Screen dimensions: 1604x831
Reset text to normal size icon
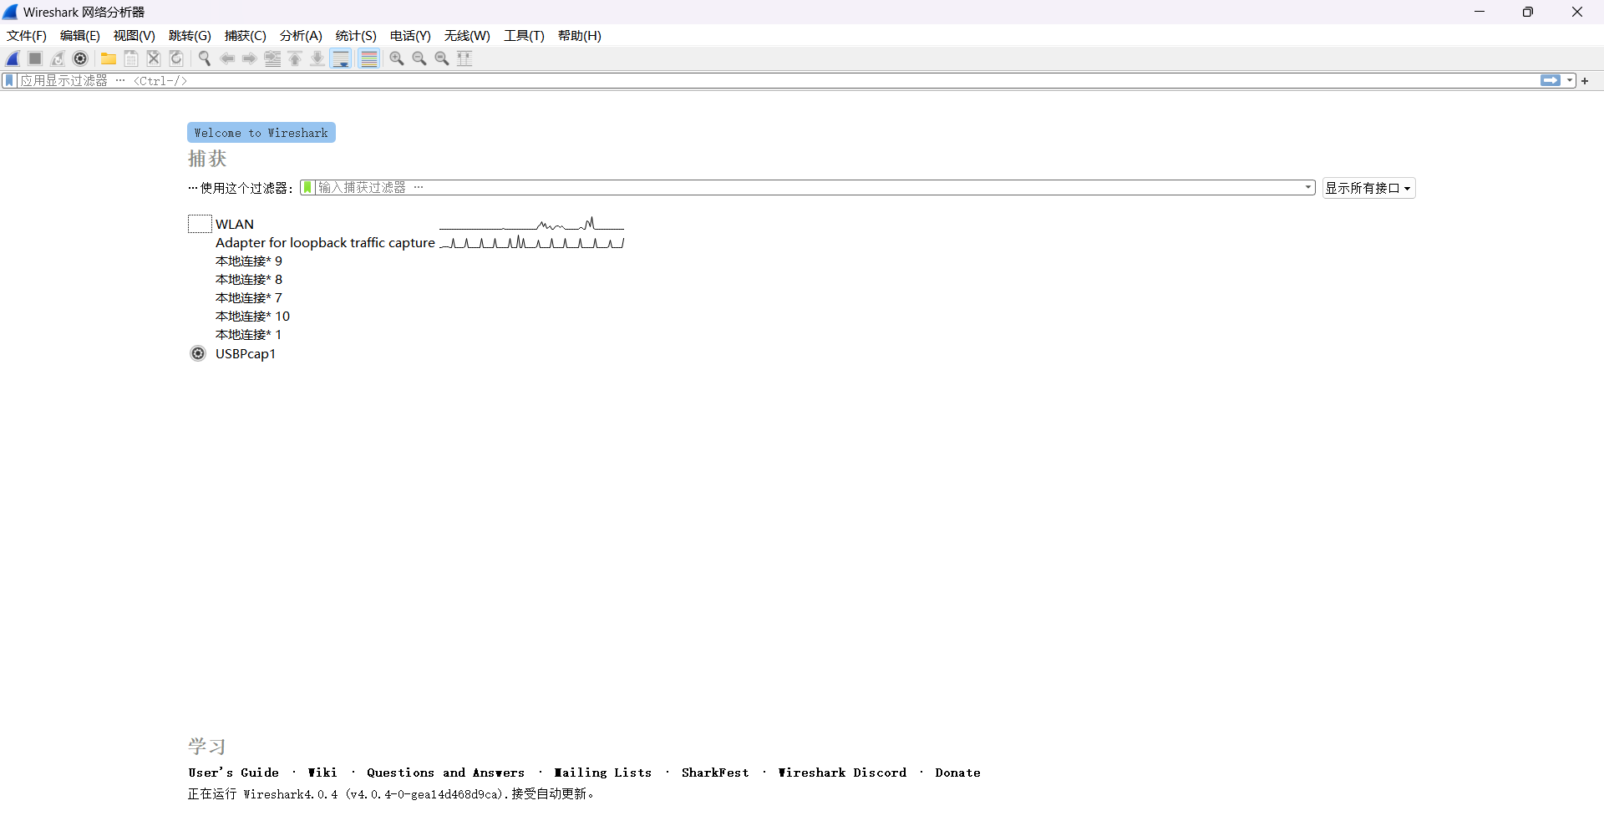[x=442, y=58]
